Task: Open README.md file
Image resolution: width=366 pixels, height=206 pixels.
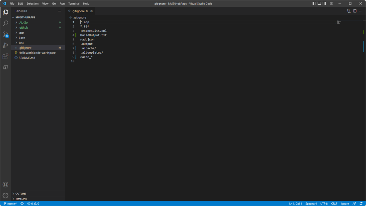Action: (38, 58)
